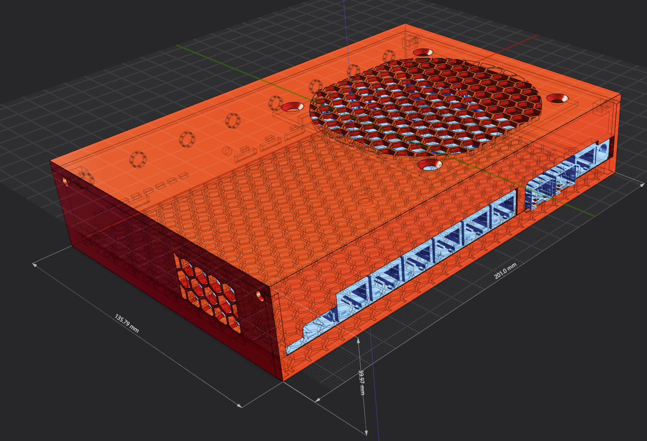This screenshot has width=647, height=441.
Task: Select the 201.0 mm dimension label
Action: 505,271
